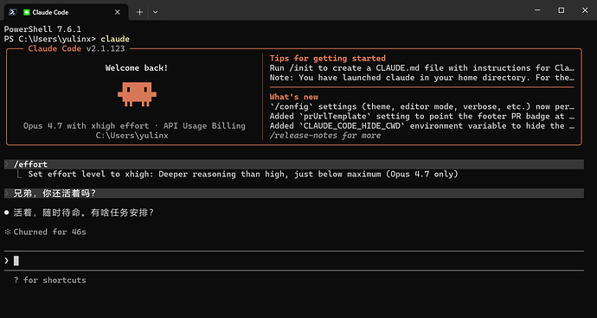
Task: Click the user message '兄弟，你还活着吗？'
Action: click(x=293, y=194)
